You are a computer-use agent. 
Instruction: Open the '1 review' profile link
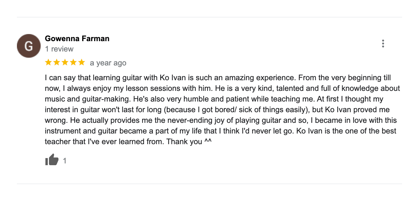coord(59,49)
